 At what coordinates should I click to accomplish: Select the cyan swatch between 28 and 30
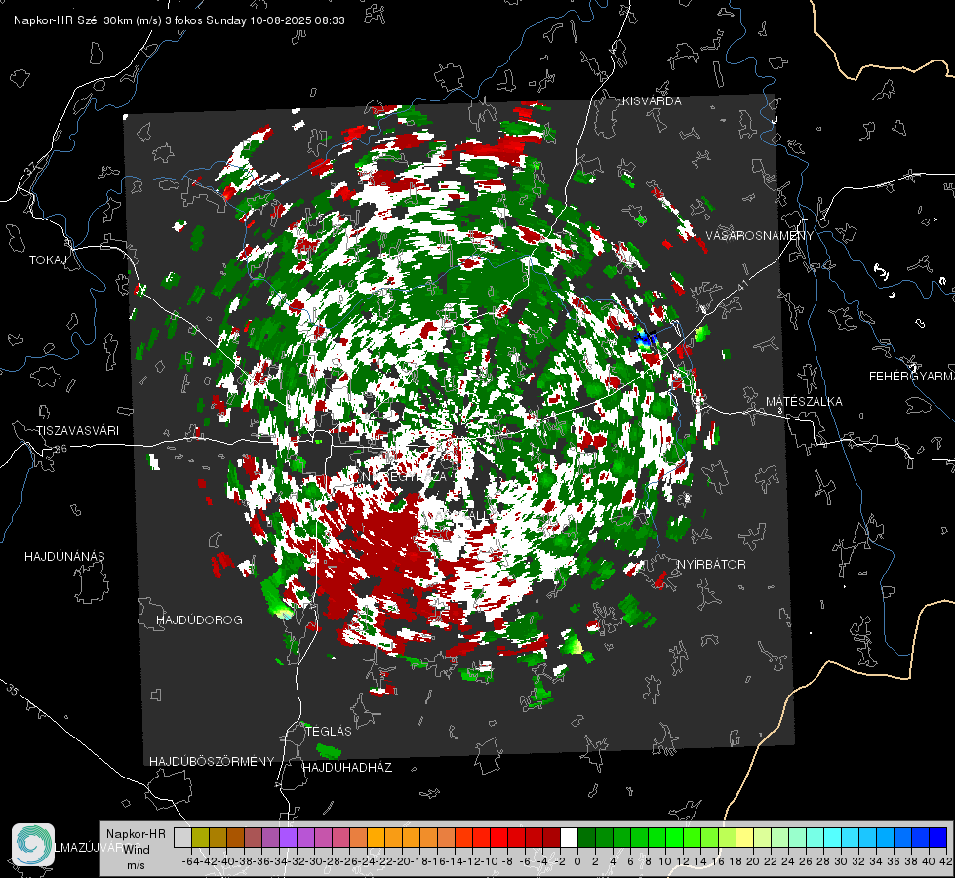(833, 837)
